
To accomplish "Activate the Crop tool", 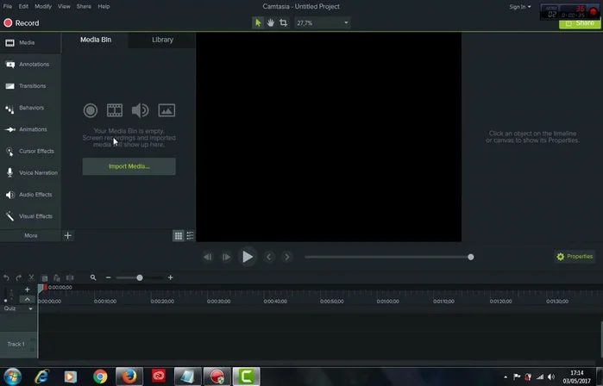I will tap(284, 23).
